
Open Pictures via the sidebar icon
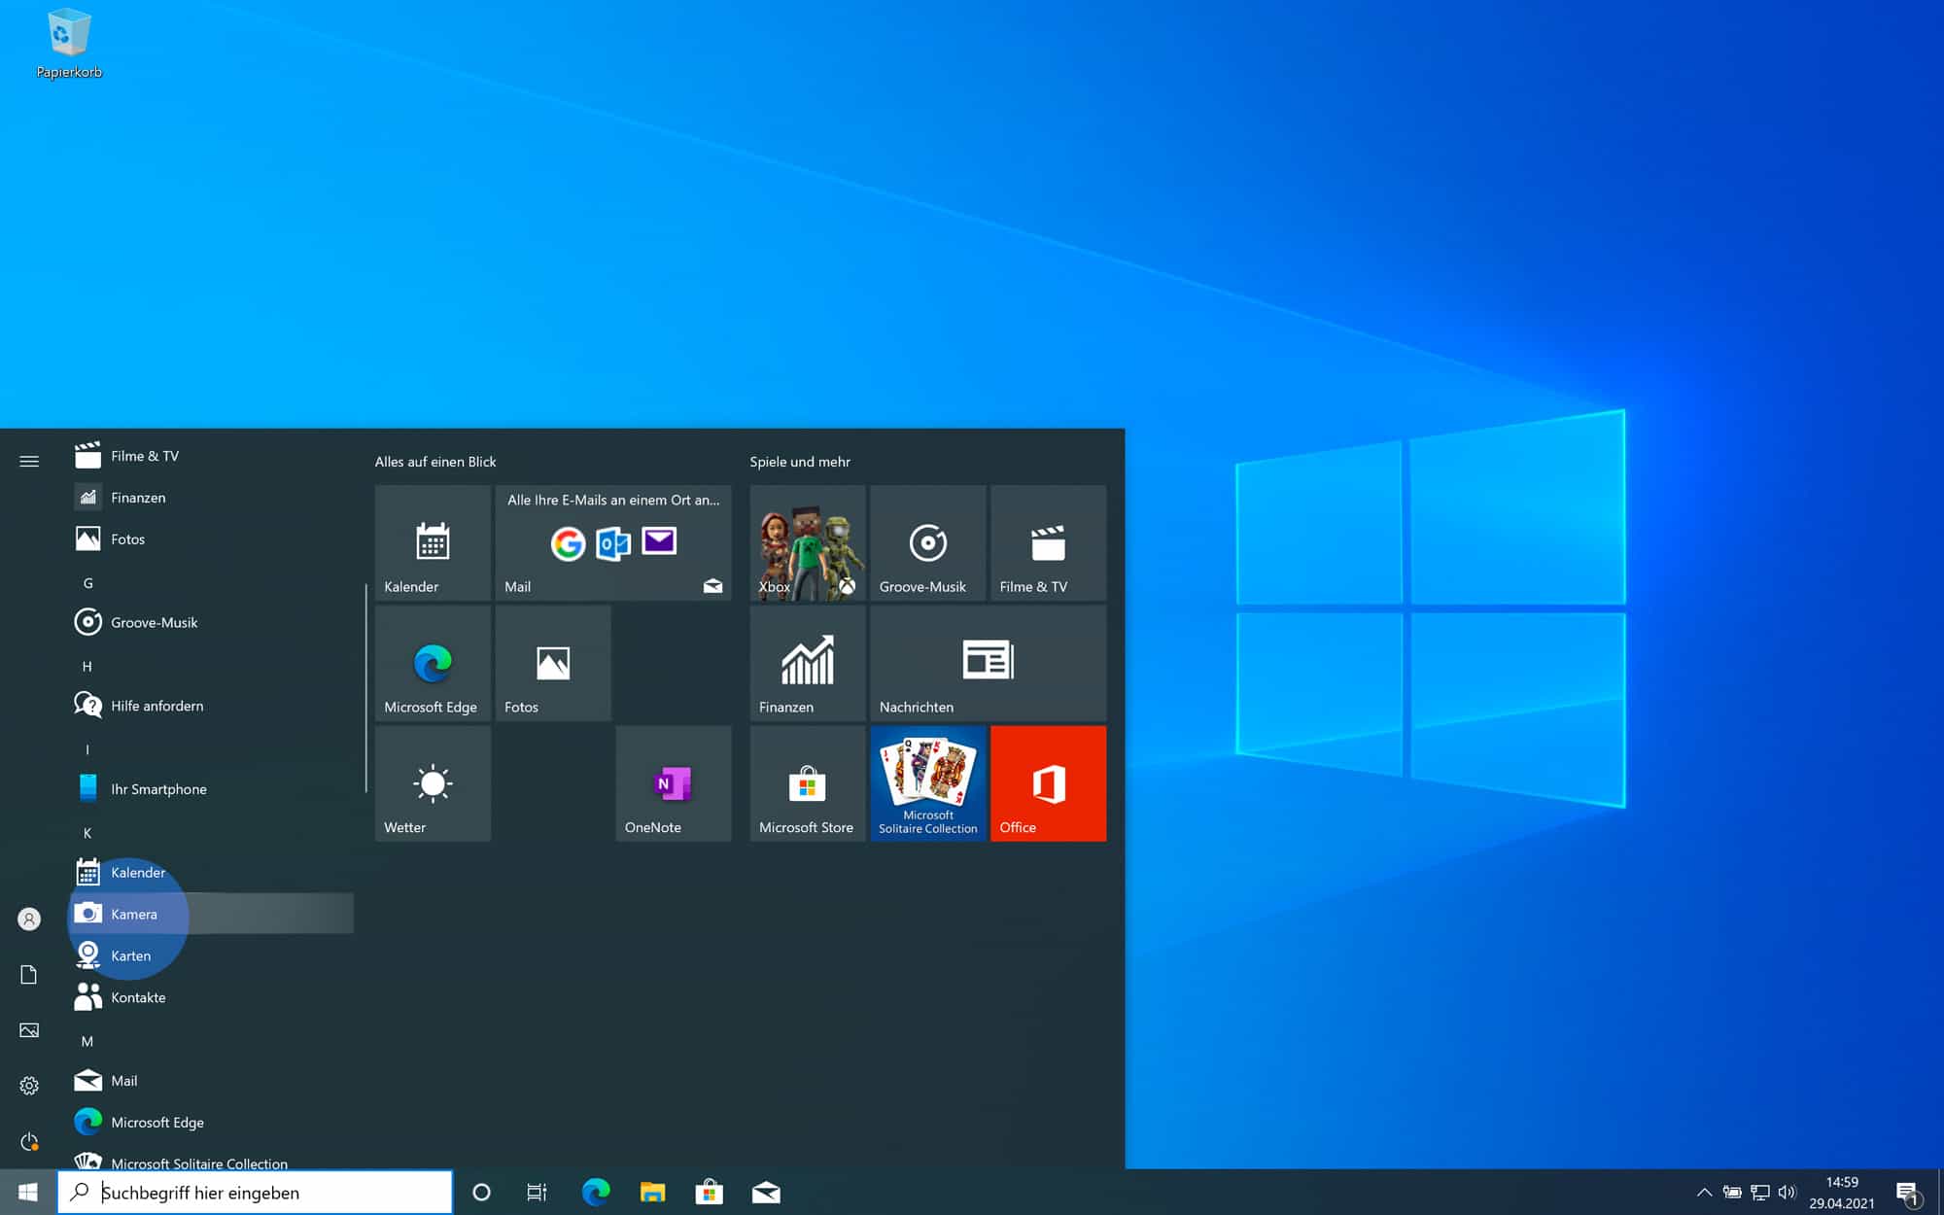[29, 1030]
